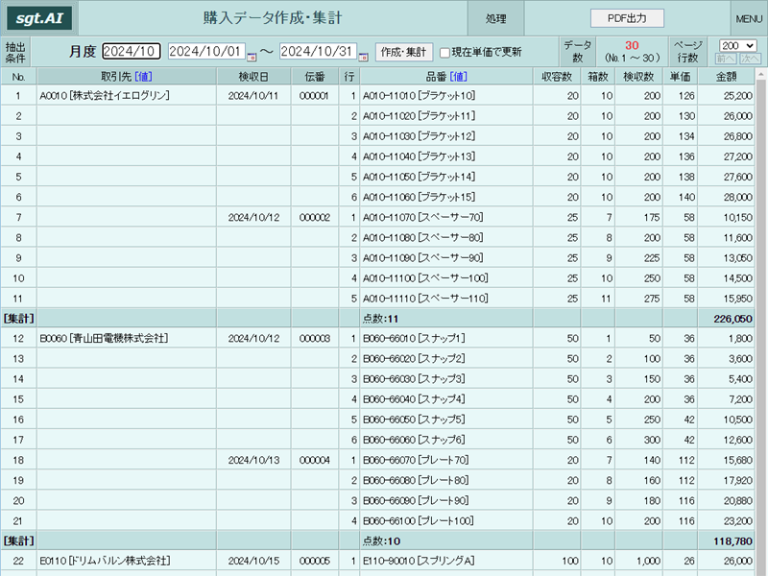Click the 金額 column header
768x576 pixels.
click(727, 77)
